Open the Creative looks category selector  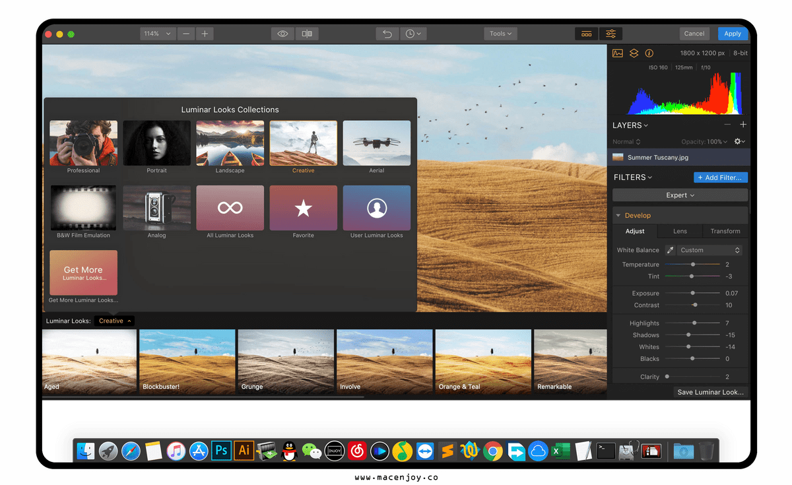pyautogui.click(x=114, y=321)
